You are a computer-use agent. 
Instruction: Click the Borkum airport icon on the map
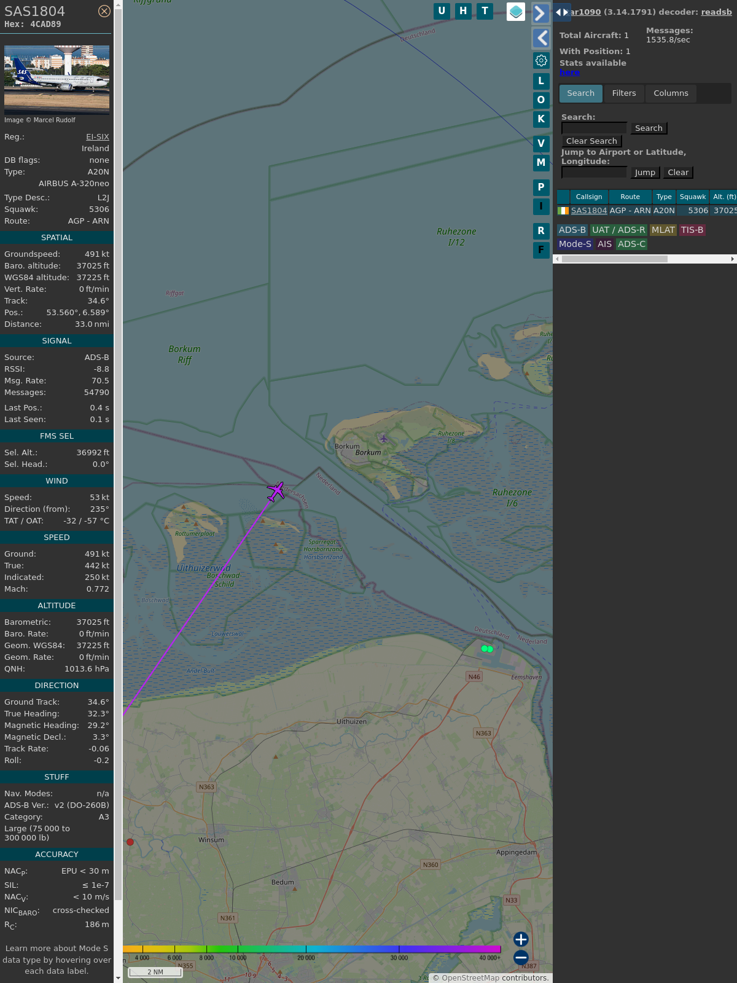pyautogui.click(x=384, y=439)
